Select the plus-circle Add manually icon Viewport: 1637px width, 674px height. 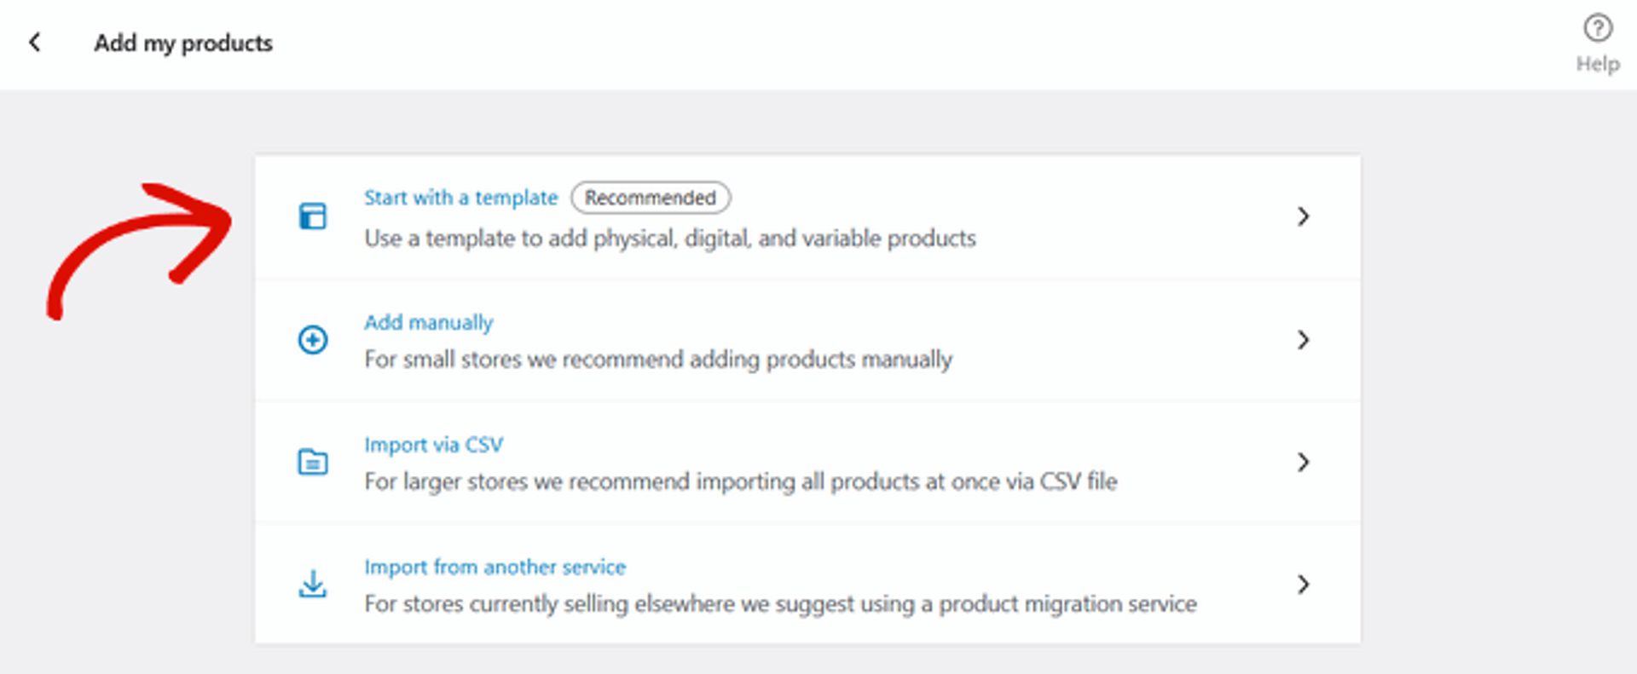(314, 339)
